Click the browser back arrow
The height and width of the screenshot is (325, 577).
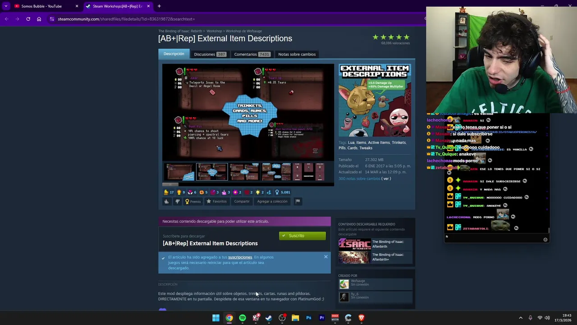tap(6, 19)
